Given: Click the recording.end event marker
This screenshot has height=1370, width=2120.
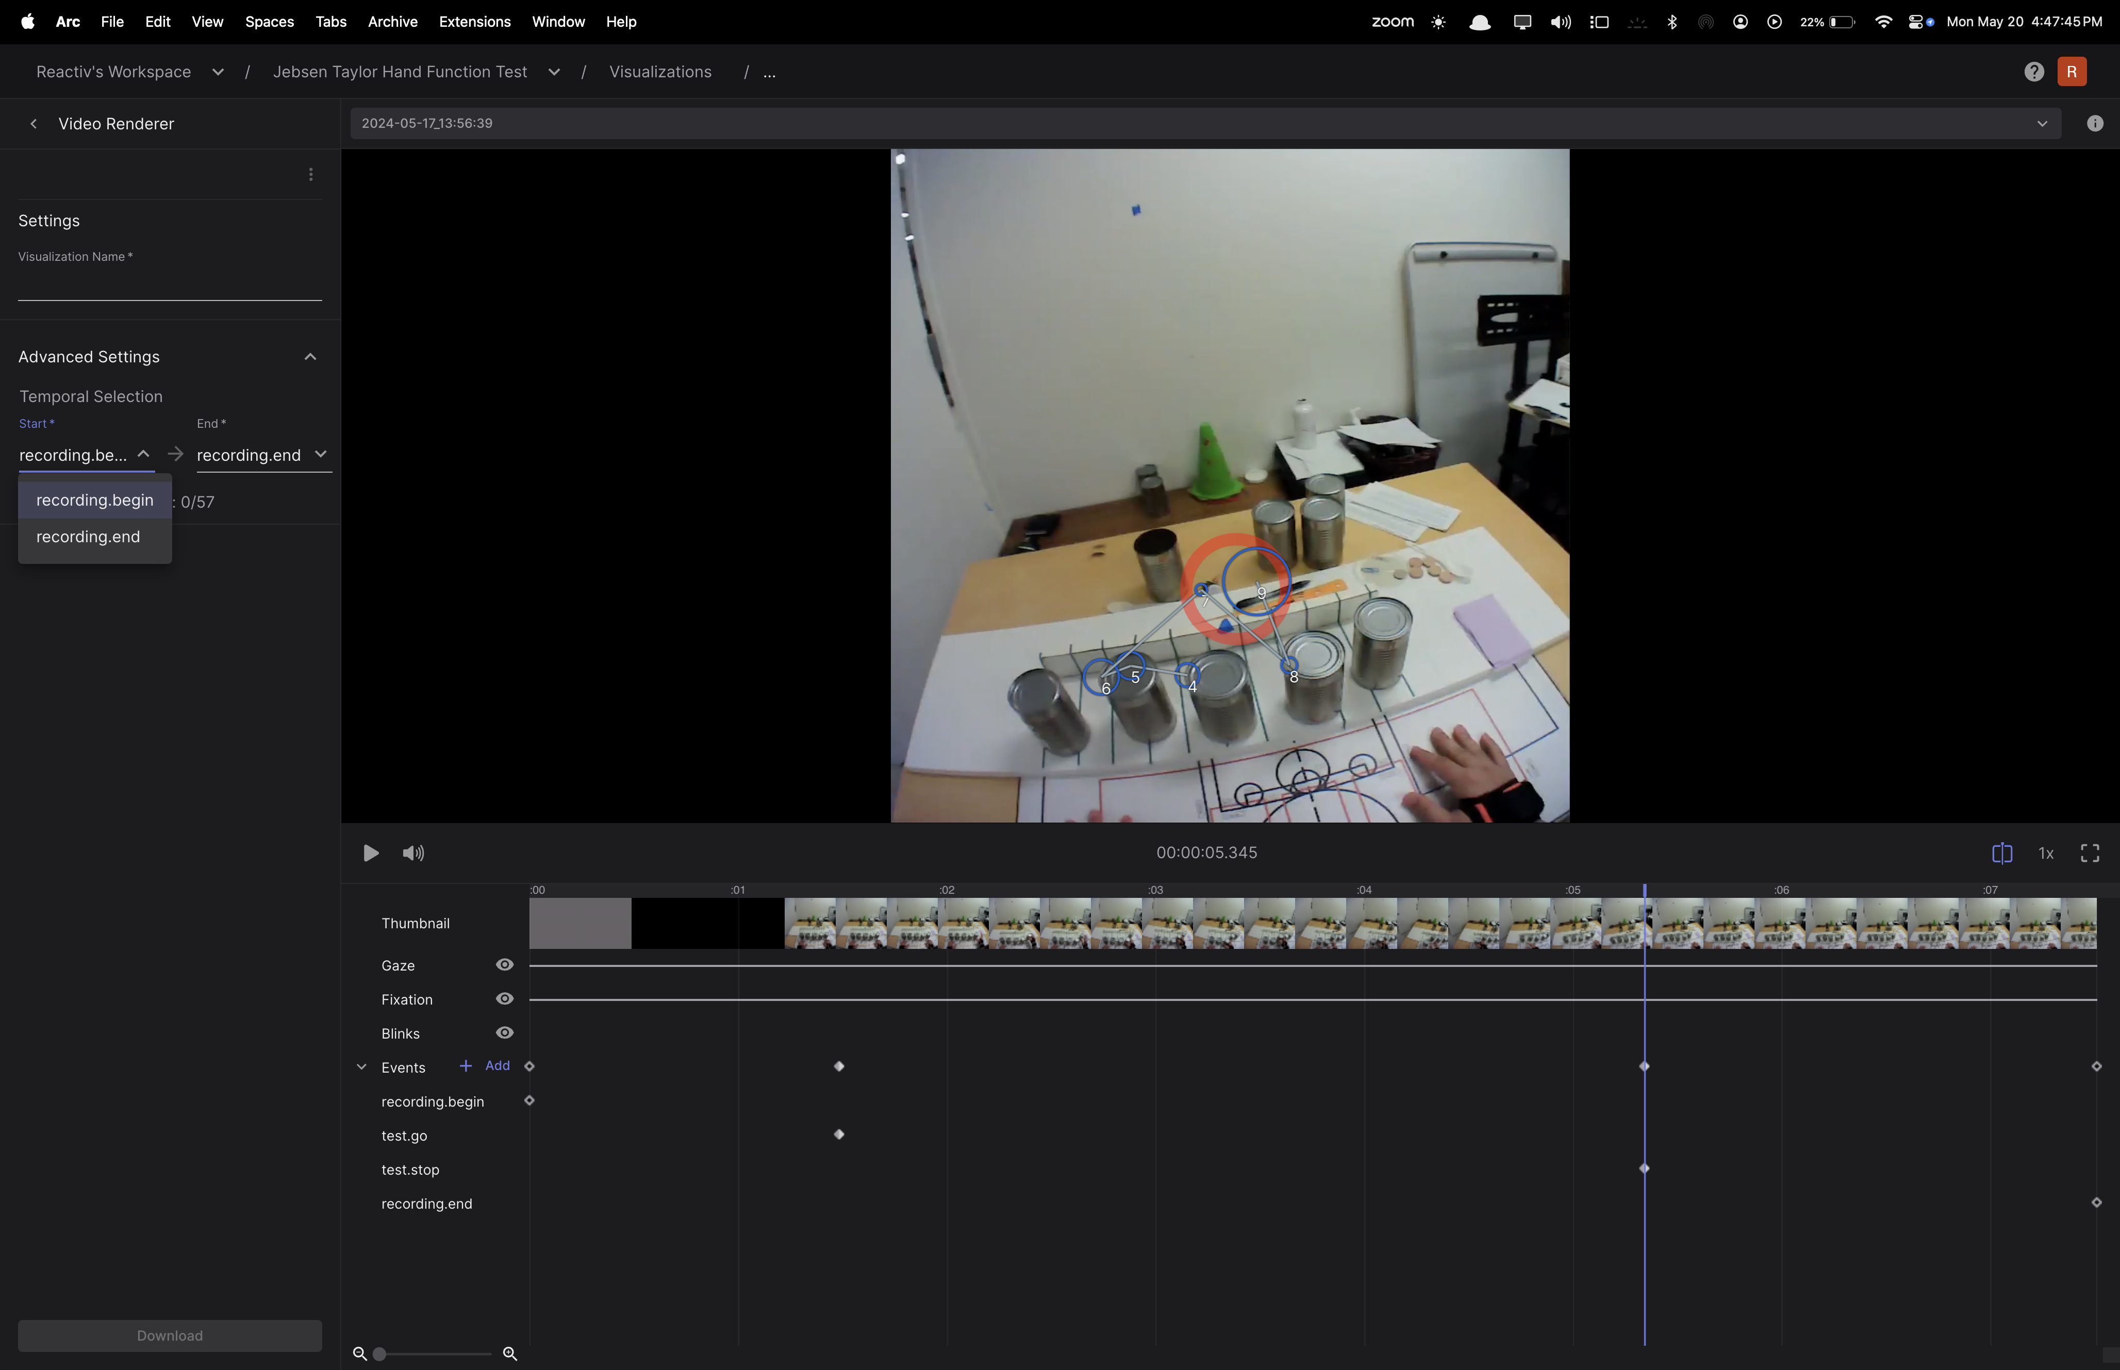Looking at the screenshot, I should 2096,1202.
